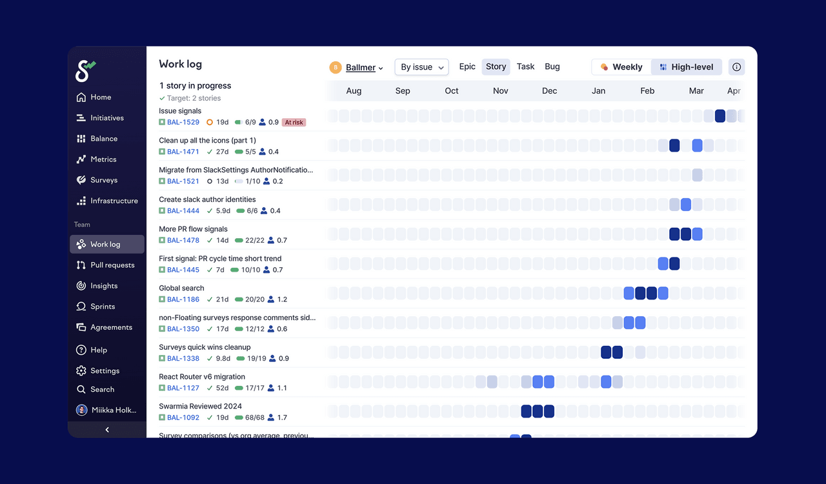
Task: Select the Balance view
Action: (x=104, y=138)
